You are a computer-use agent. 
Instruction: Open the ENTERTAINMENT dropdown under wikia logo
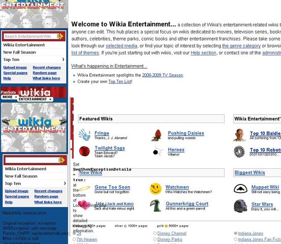click(35, 99)
